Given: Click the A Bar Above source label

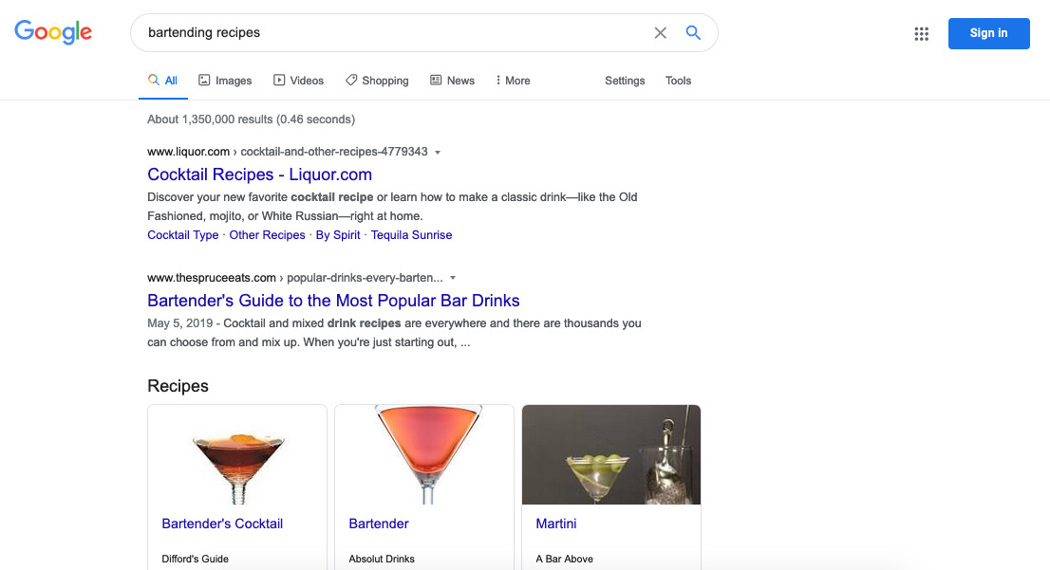Looking at the screenshot, I should click(565, 559).
